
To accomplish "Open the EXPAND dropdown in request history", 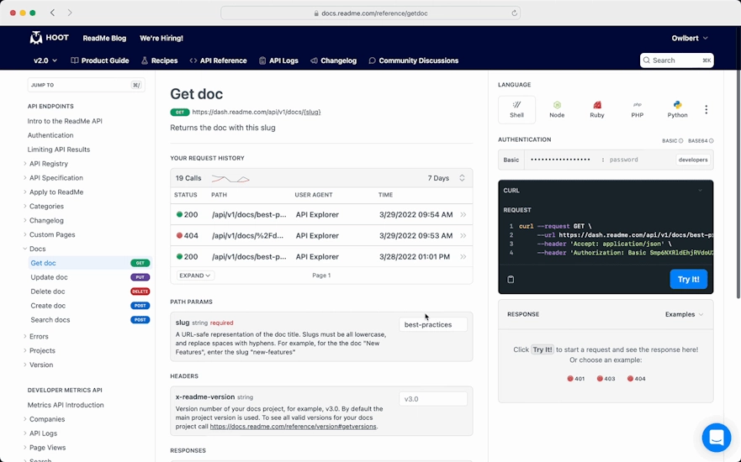I will pyautogui.click(x=194, y=276).
